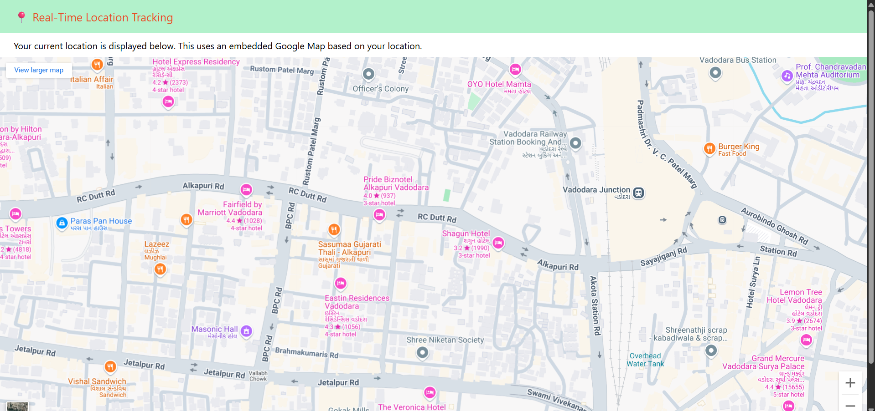Click the Burger King label

pyautogui.click(x=739, y=147)
